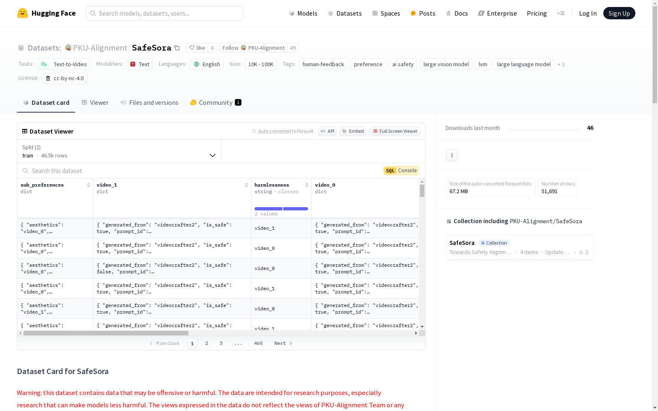
Task: Open the Files and versions tab
Action: coord(149,102)
